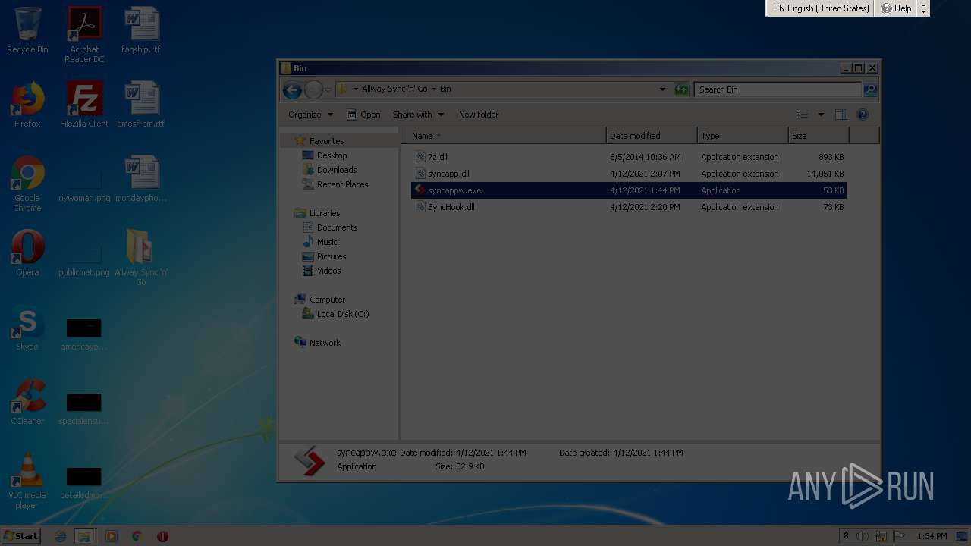Click the Start button
The height and width of the screenshot is (546, 971).
pos(20,536)
